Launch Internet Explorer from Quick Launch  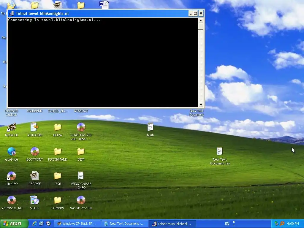35,224
